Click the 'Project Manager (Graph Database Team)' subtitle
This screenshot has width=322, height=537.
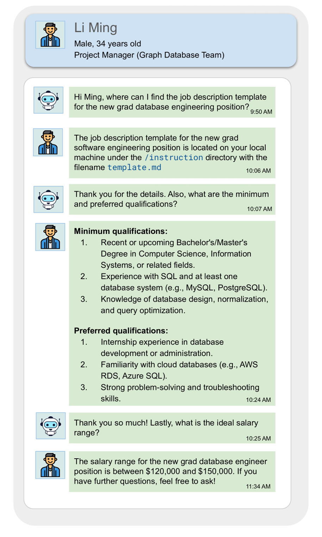point(149,55)
